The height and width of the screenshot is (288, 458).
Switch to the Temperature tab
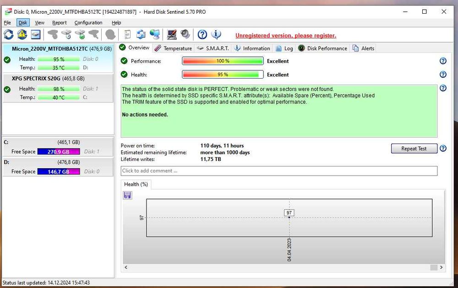click(173, 48)
